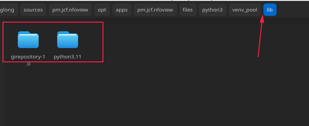The width and height of the screenshot is (309, 126).
Task: Click the wrapped ".0" line of the girepository label
Action: [28, 64]
